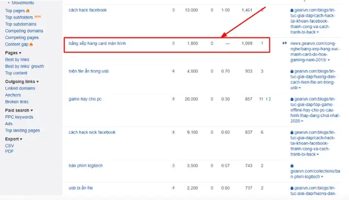Open keyword 'cách hack nick facebook'
Viewport: 349px width, 200px height.
pyautogui.click(x=92, y=132)
